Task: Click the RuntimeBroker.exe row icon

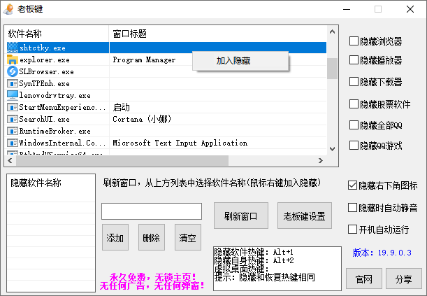Action: pos(12,131)
